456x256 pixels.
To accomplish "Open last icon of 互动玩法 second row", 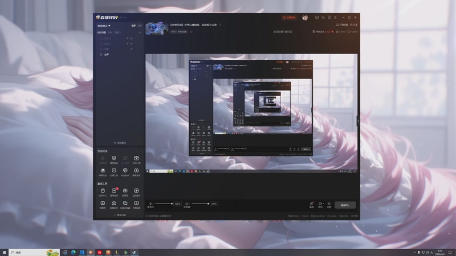I will click(136, 171).
